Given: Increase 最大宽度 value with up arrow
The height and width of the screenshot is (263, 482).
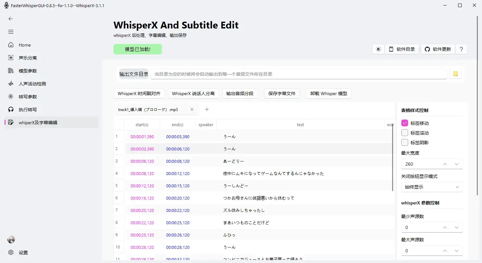Looking at the screenshot, I should tap(445, 164).
